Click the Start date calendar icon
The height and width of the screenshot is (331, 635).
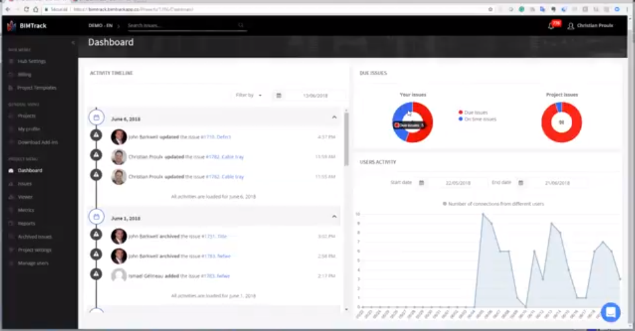pos(421,182)
